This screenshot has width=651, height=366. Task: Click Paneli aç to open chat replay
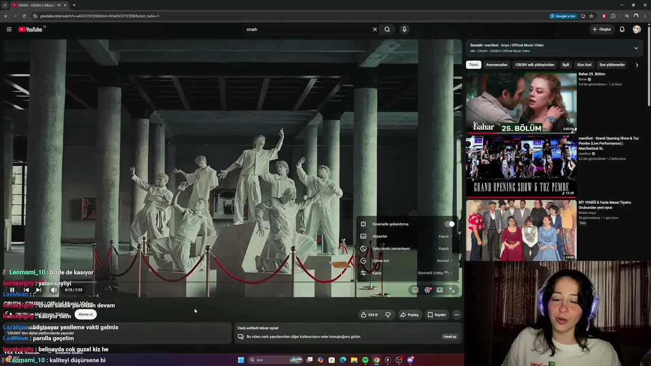(450, 337)
